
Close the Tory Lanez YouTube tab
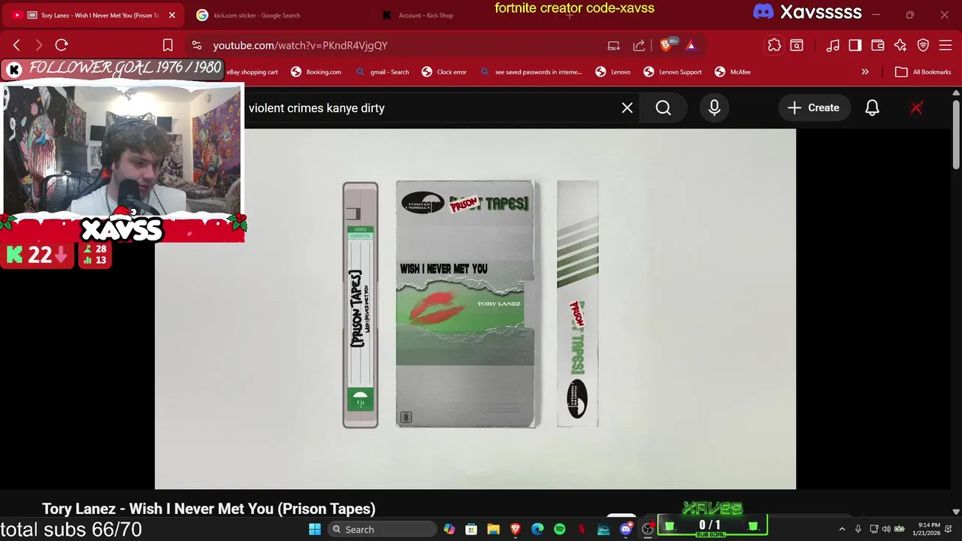[172, 15]
